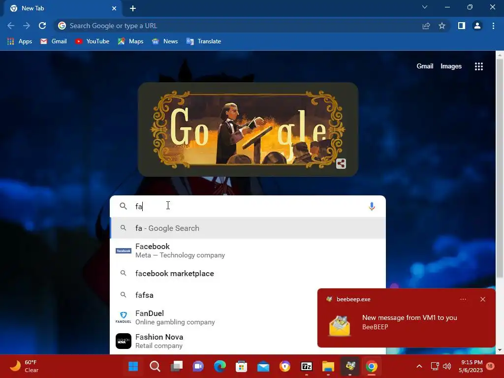Open the Maps bookmark
The width and height of the screenshot is (504, 378).
point(130,41)
